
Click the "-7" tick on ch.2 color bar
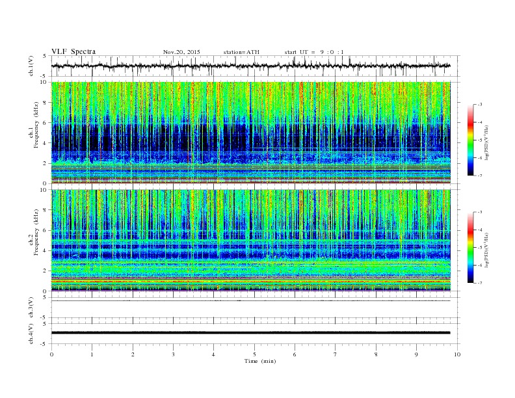pos(480,283)
